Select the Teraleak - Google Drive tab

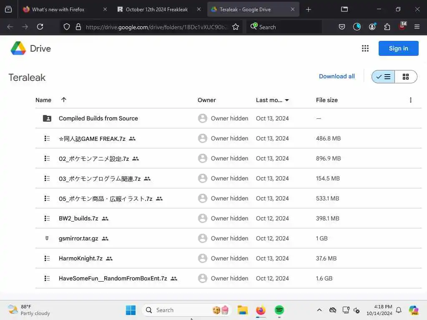[245, 10]
